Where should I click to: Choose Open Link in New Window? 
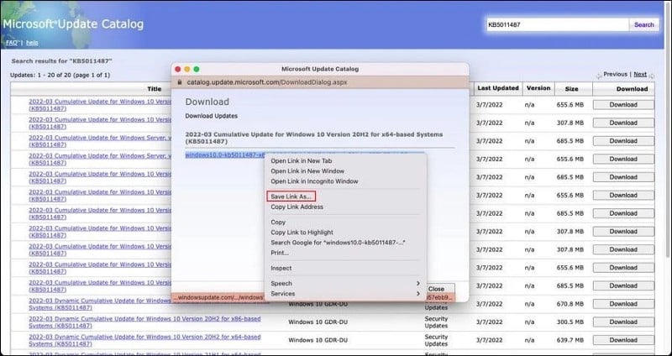tap(307, 171)
